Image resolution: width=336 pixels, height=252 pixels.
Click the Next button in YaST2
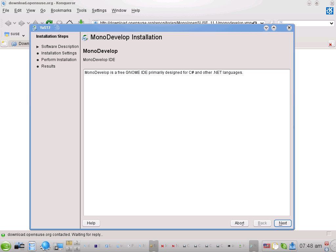click(283, 223)
